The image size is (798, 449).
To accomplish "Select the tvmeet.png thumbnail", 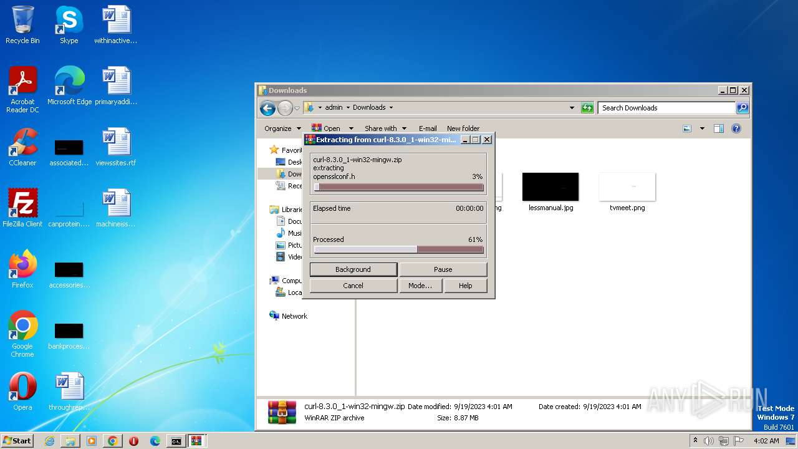I will pyautogui.click(x=627, y=192).
